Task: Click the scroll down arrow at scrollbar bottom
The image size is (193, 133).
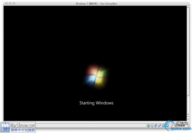Action: pos(188,119)
